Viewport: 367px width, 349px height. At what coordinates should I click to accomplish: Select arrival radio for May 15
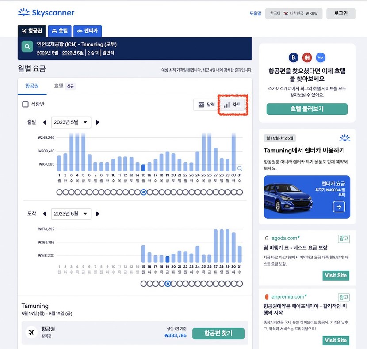143,284
